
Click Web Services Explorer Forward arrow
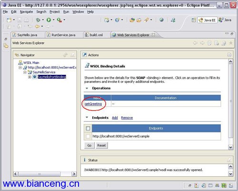tap(202, 43)
